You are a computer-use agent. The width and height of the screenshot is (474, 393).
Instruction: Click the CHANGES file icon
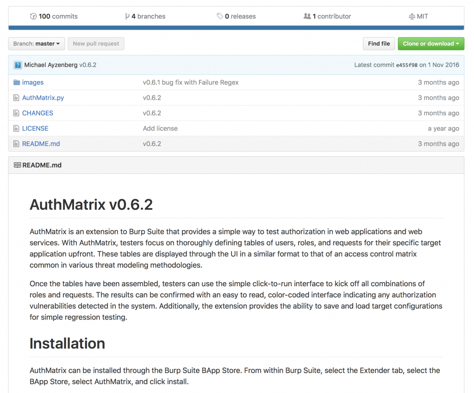coord(16,113)
